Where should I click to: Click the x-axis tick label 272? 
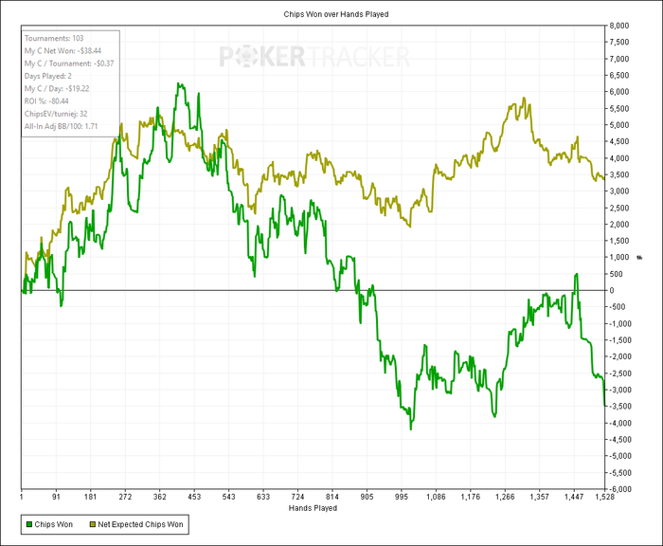[125, 497]
